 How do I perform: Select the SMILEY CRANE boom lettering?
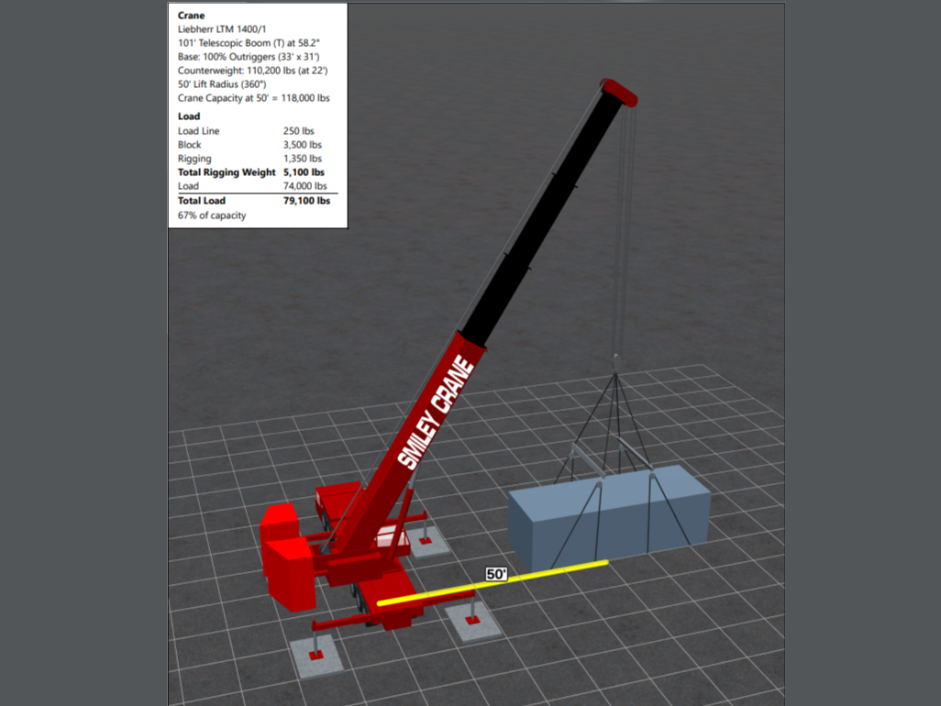tap(436, 414)
